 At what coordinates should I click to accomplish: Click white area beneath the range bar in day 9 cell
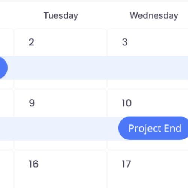point(60,145)
